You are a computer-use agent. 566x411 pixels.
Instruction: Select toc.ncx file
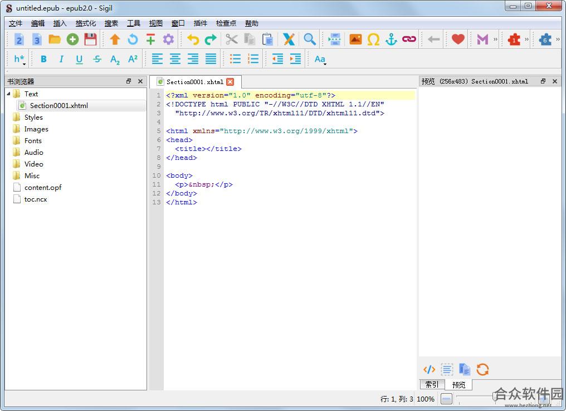pyautogui.click(x=36, y=199)
